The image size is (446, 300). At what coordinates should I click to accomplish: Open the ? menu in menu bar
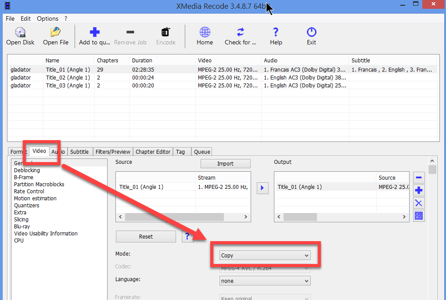66,18
